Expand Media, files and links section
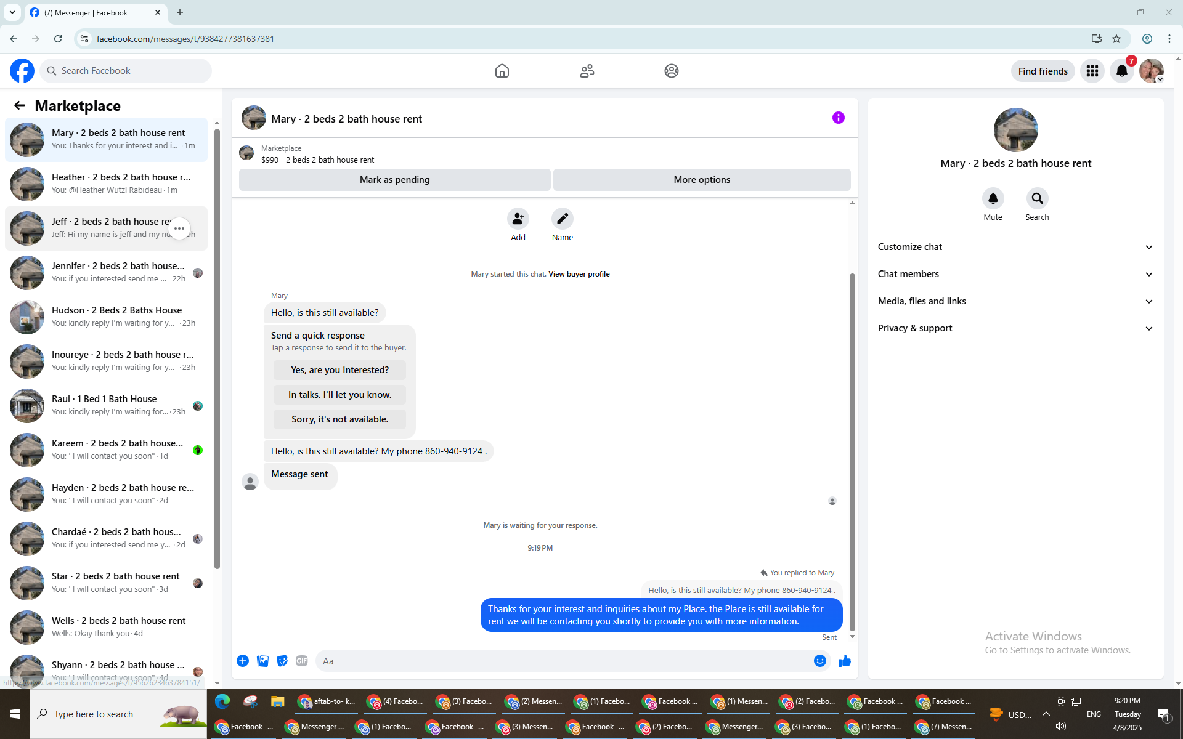Screen dimensions: 1183x739 point(1015,301)
